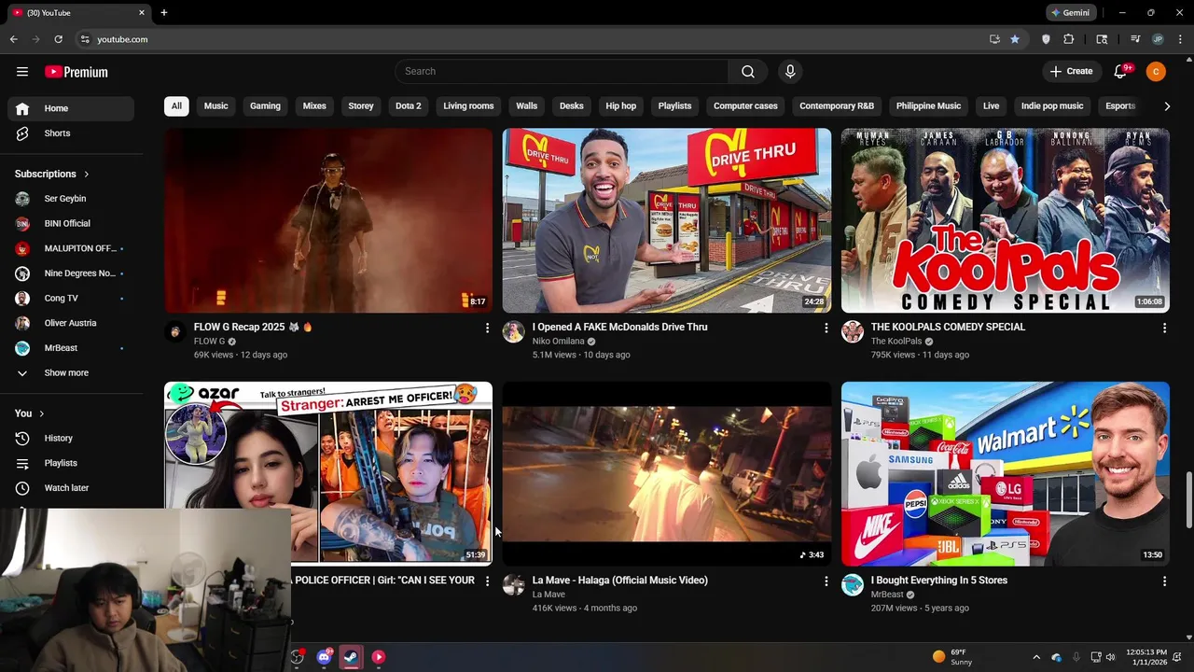Viewport: 1194px width, 672px height.
Task: Select the Philippine Music filter chip
Action: (928, 106)
